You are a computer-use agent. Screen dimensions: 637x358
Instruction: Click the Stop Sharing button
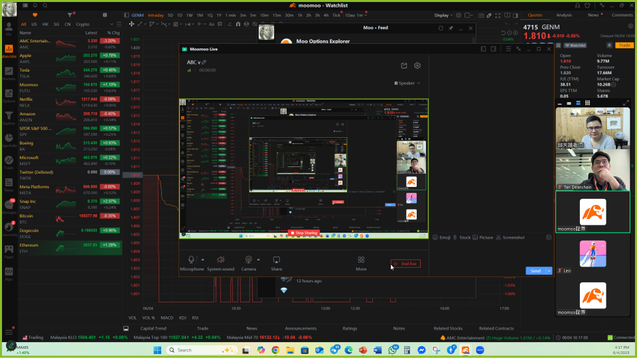click(303, 233)
